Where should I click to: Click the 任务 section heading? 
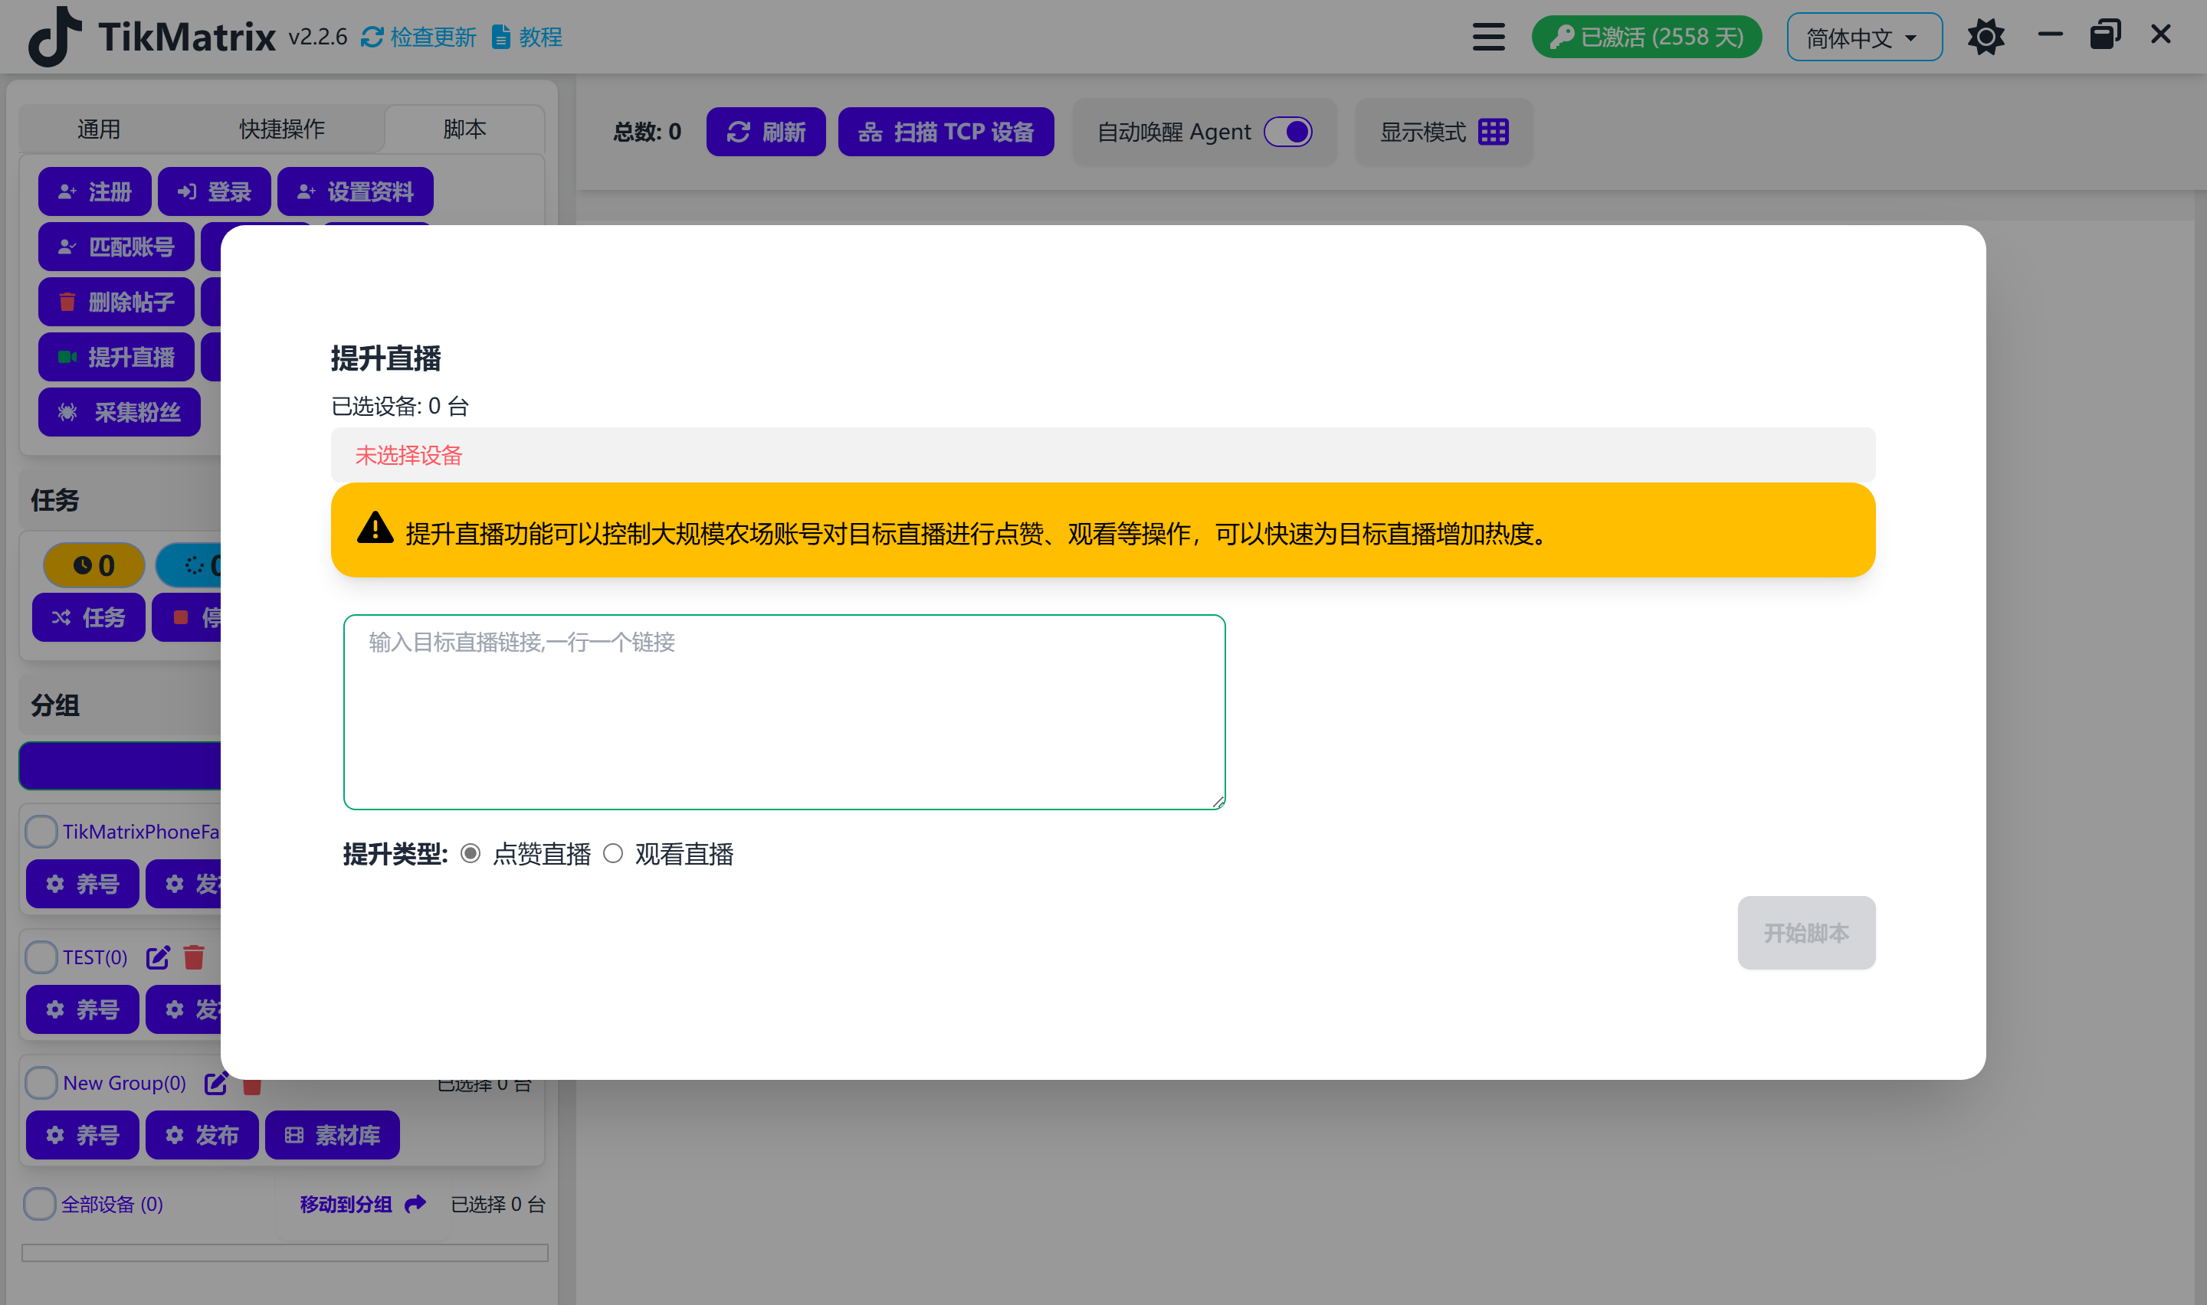54,500
